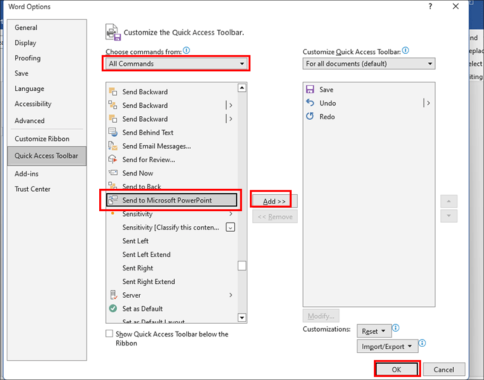Click the command list scrollbar thumb
This screenshot has width=484, height=380.
pos(242,265)
